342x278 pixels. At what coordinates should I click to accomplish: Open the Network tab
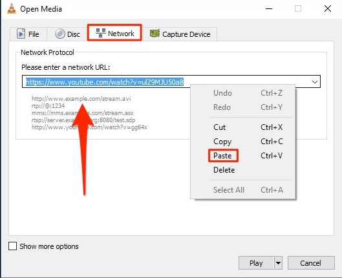pos(114,33)
